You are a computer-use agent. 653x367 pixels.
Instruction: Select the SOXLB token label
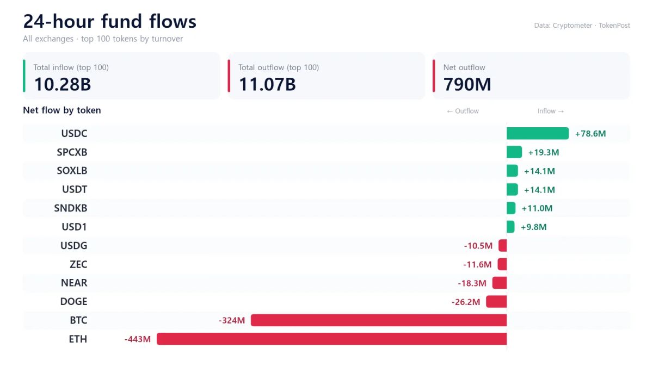coord(72,171)
